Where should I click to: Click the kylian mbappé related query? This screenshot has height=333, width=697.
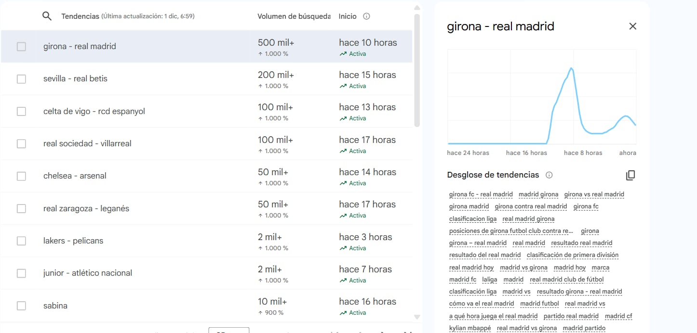pyautogui.click(x=469, y=328)
